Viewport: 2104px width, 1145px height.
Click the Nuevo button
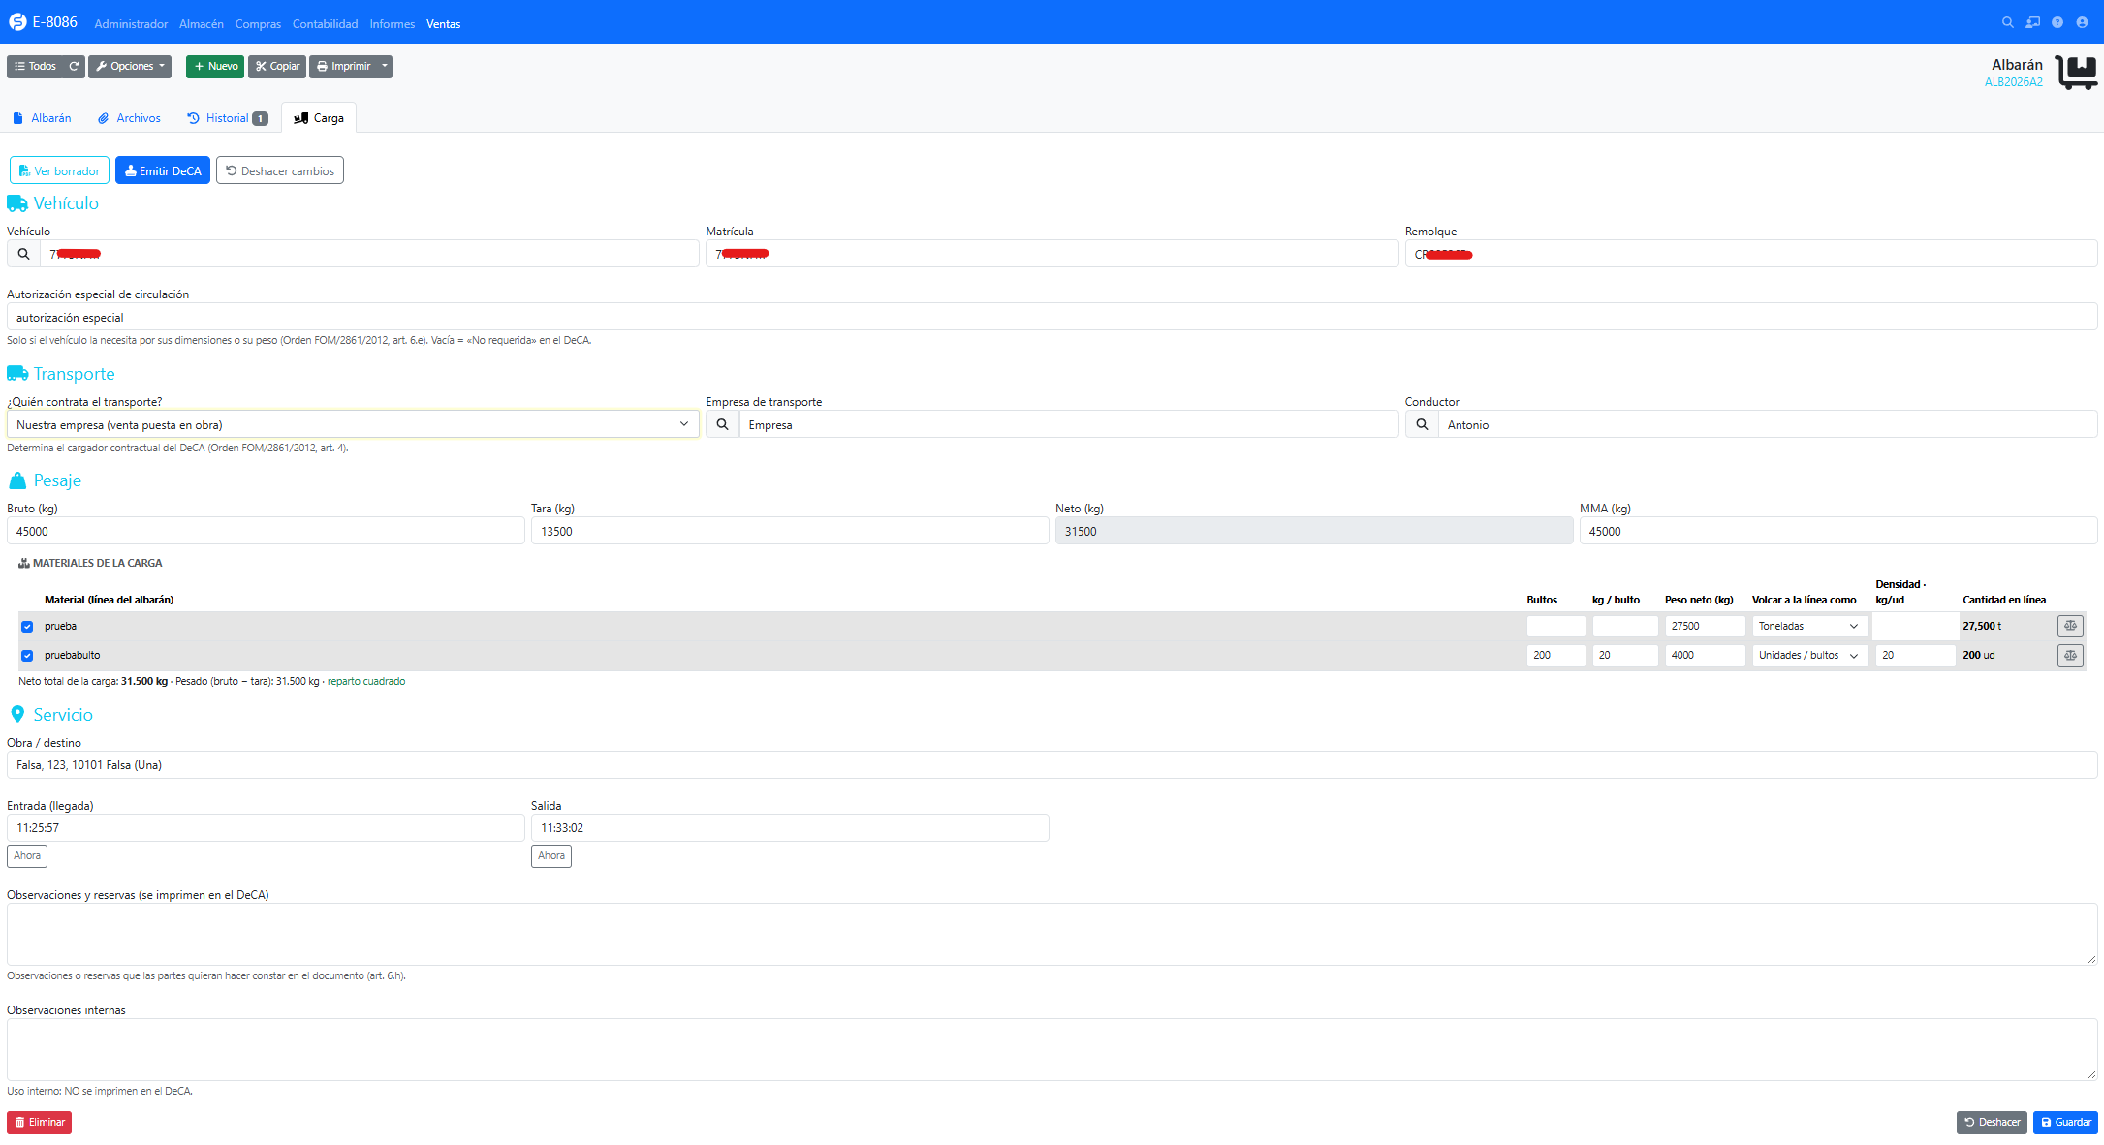tap(215, 67)
